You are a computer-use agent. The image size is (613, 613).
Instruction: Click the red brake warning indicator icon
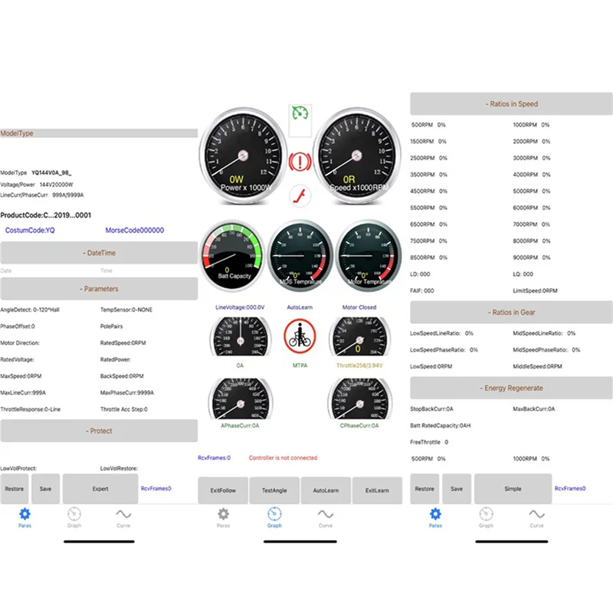click(x=300, y=161)
